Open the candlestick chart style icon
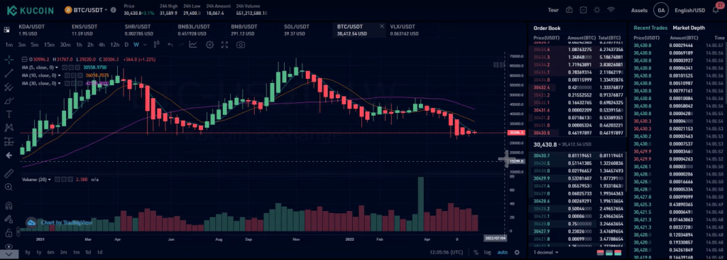Viewport: 727px width, 260px height. (x=157, y=45)
